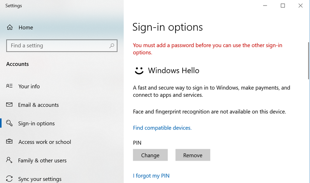Image resolution: width=310 pixels, height=183 pixels.
Task: Click the search magnifier icon
Action: (x=112, y=46)
